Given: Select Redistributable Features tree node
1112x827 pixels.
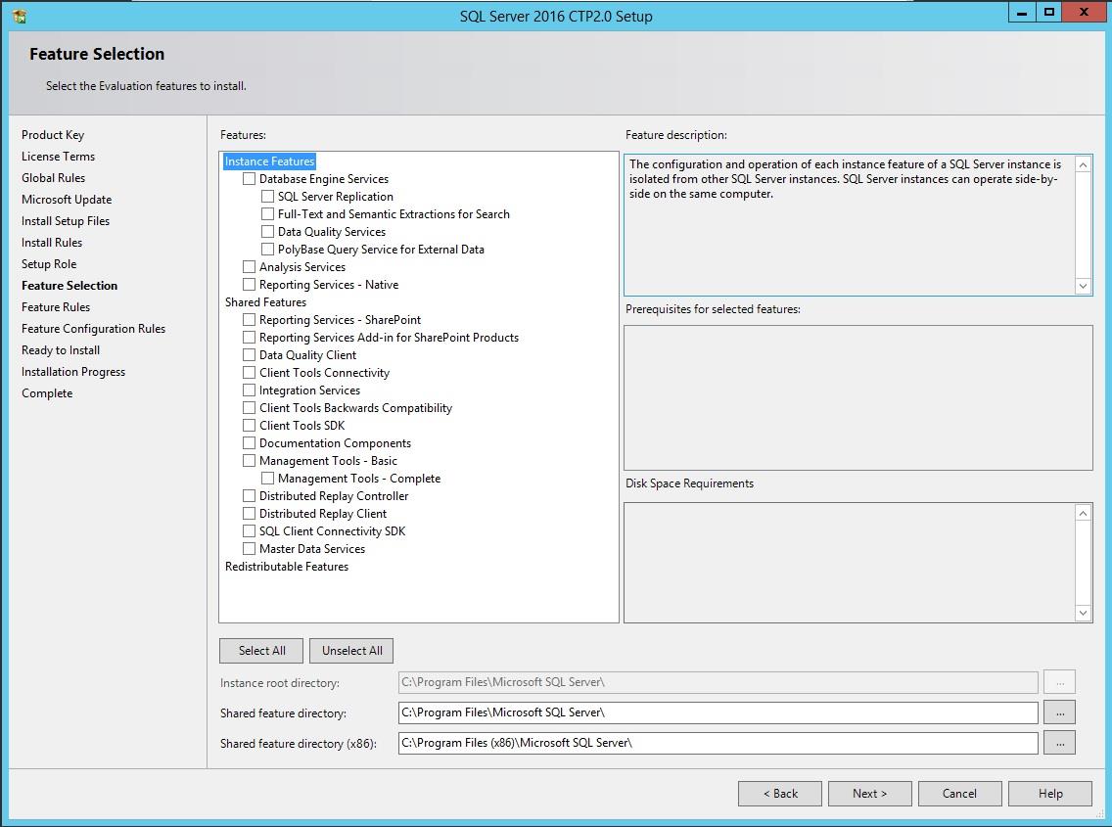Looking at the screenshot, I should 287,567.
